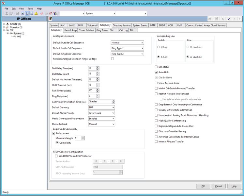Image resolution: width=244 pixels, height=196 pixels.
Task: Click the red arrows connect icon
Action: click(x=51, y=13)
